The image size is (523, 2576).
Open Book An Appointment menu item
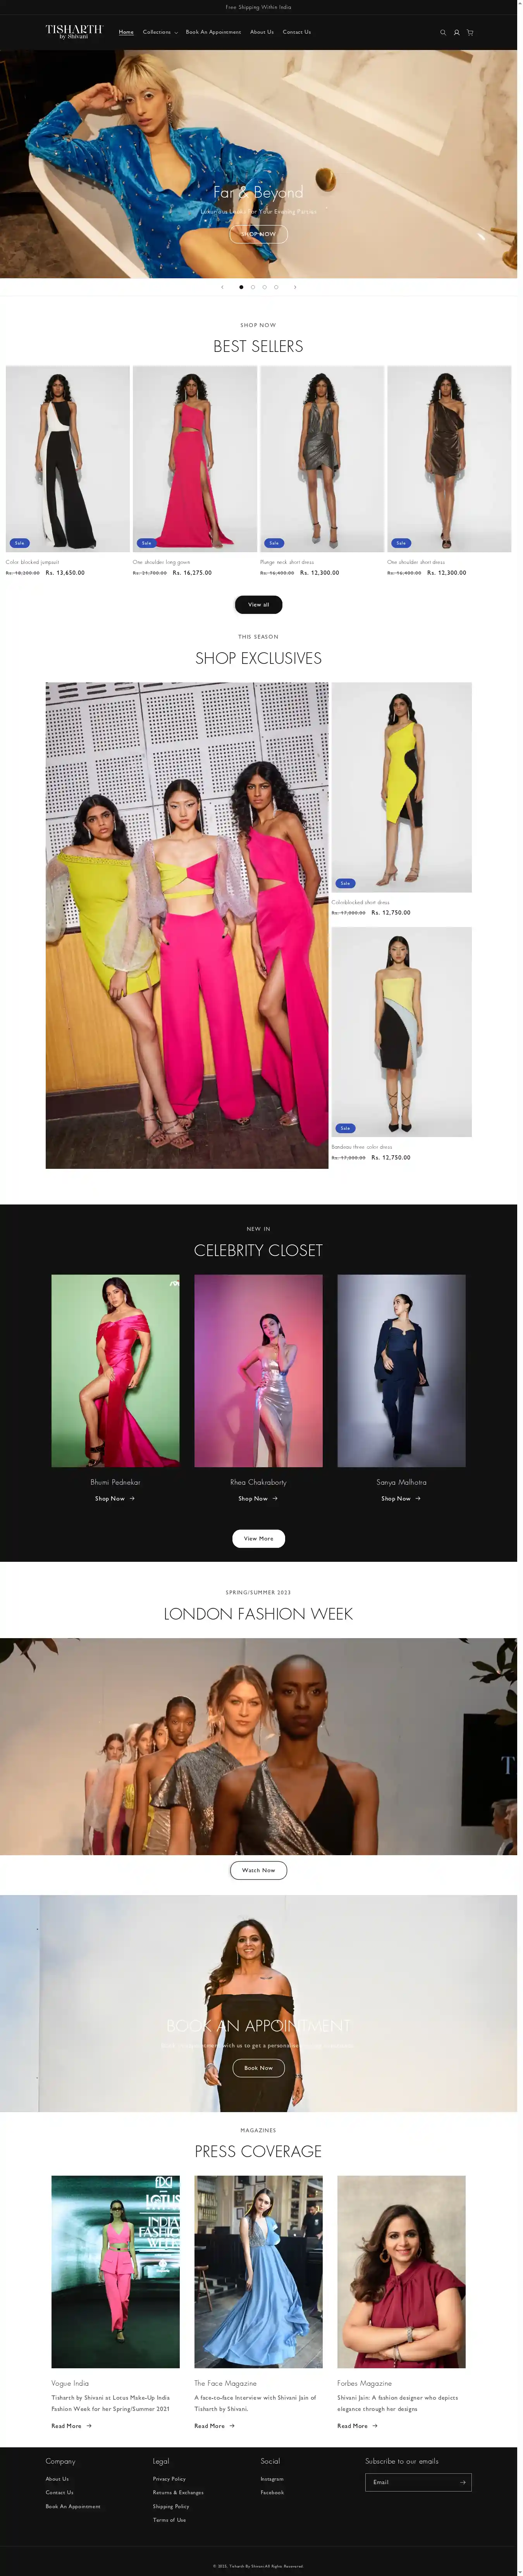click(213, 32)
